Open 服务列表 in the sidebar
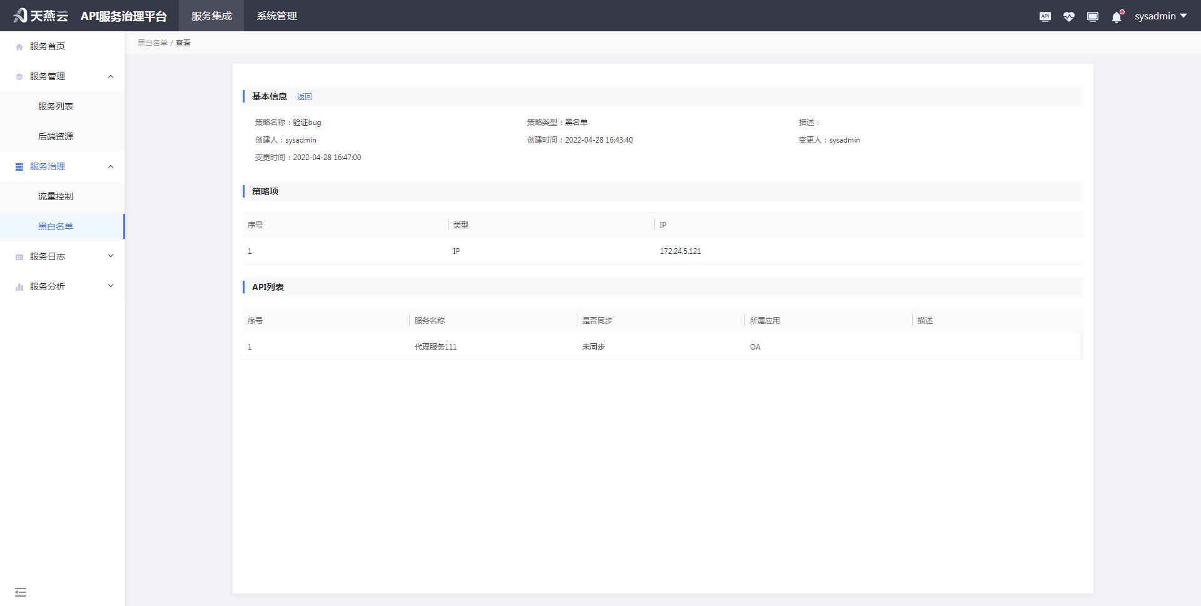The image size is (1201, 606). tap(56, 106)
